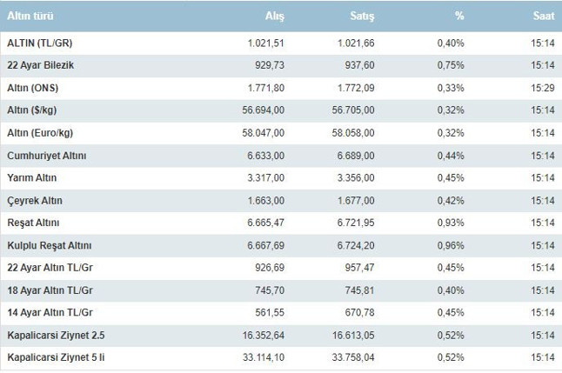562x373 pixels.
Task: Sort by the 'Alış' column header
Action: tap(274, 17)
